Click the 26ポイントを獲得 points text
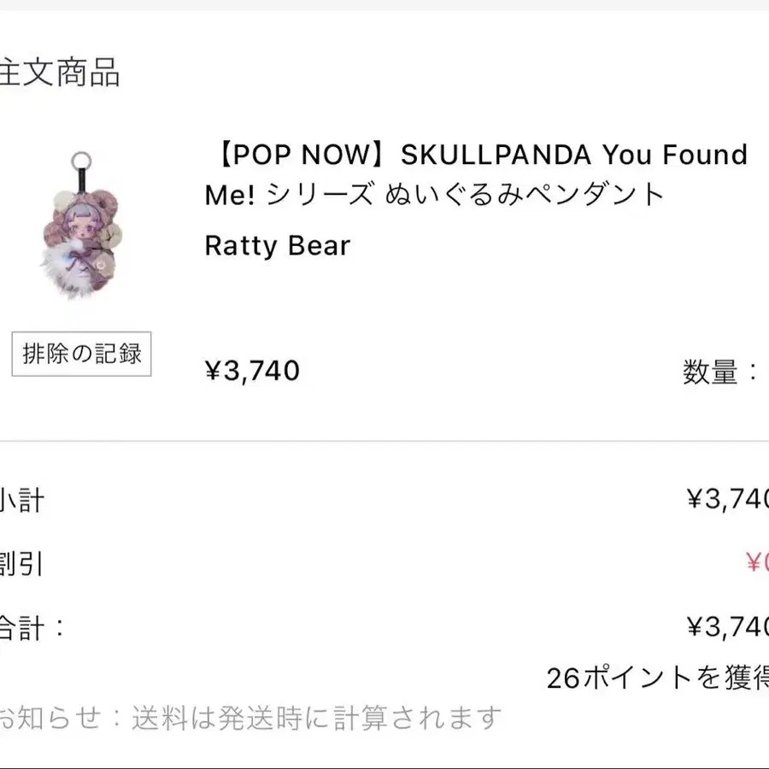The width and height of the screenshot is (769, 769). coord(658,678)
